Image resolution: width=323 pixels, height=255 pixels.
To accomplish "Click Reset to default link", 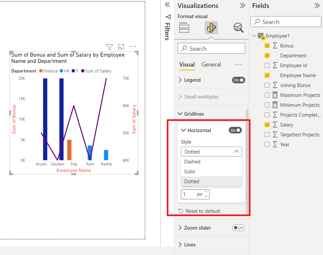I will pyautogui.click(x=203, y=211).
